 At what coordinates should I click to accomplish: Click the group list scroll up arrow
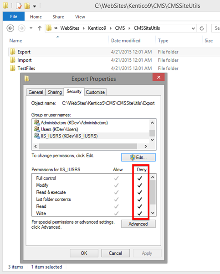tap(153, 123)
